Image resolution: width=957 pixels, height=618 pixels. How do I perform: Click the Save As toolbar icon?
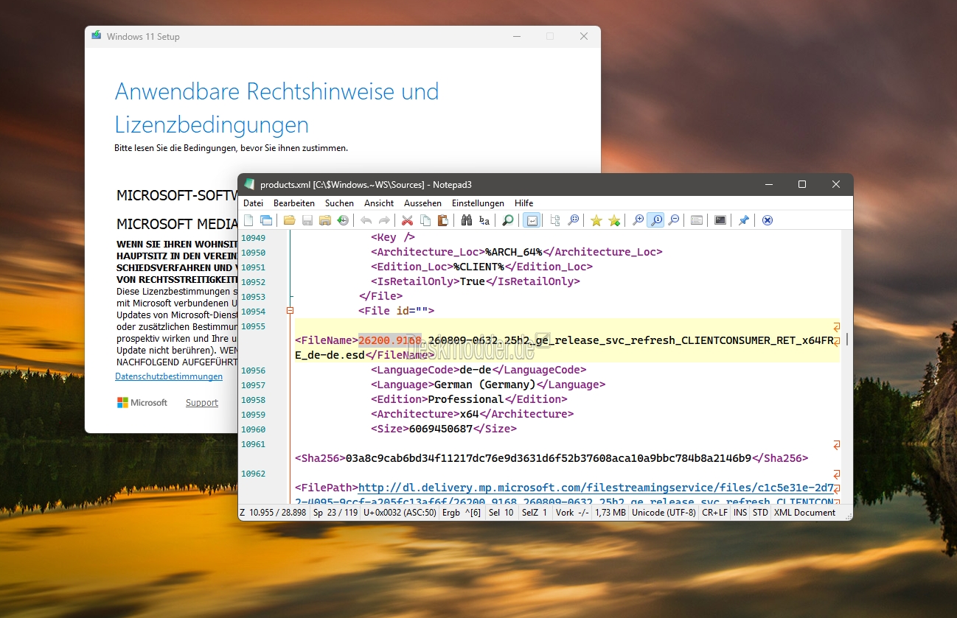[325, 220]
